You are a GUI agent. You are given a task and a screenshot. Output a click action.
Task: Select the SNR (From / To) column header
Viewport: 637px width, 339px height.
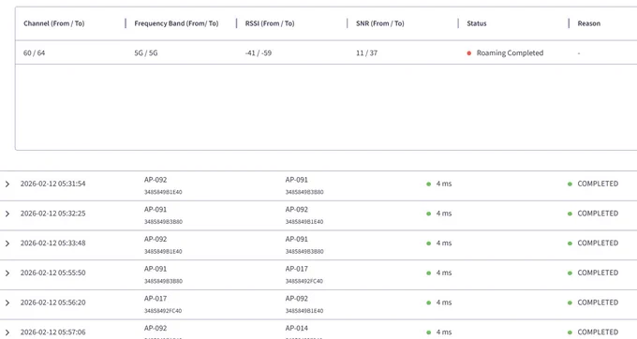[x=379, y=23]
